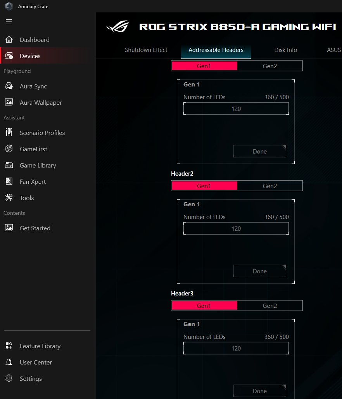Image resolution: width=342 pixels, height=399 pixels.
Task: Click the Scenario Profiles sliders icon
Action: point(9,132)
